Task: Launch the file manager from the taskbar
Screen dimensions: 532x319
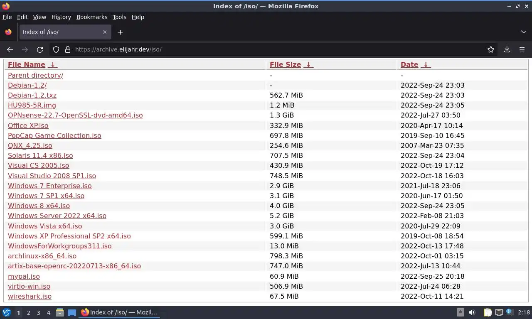Action: pyautogui.click(x=60, y=312)
